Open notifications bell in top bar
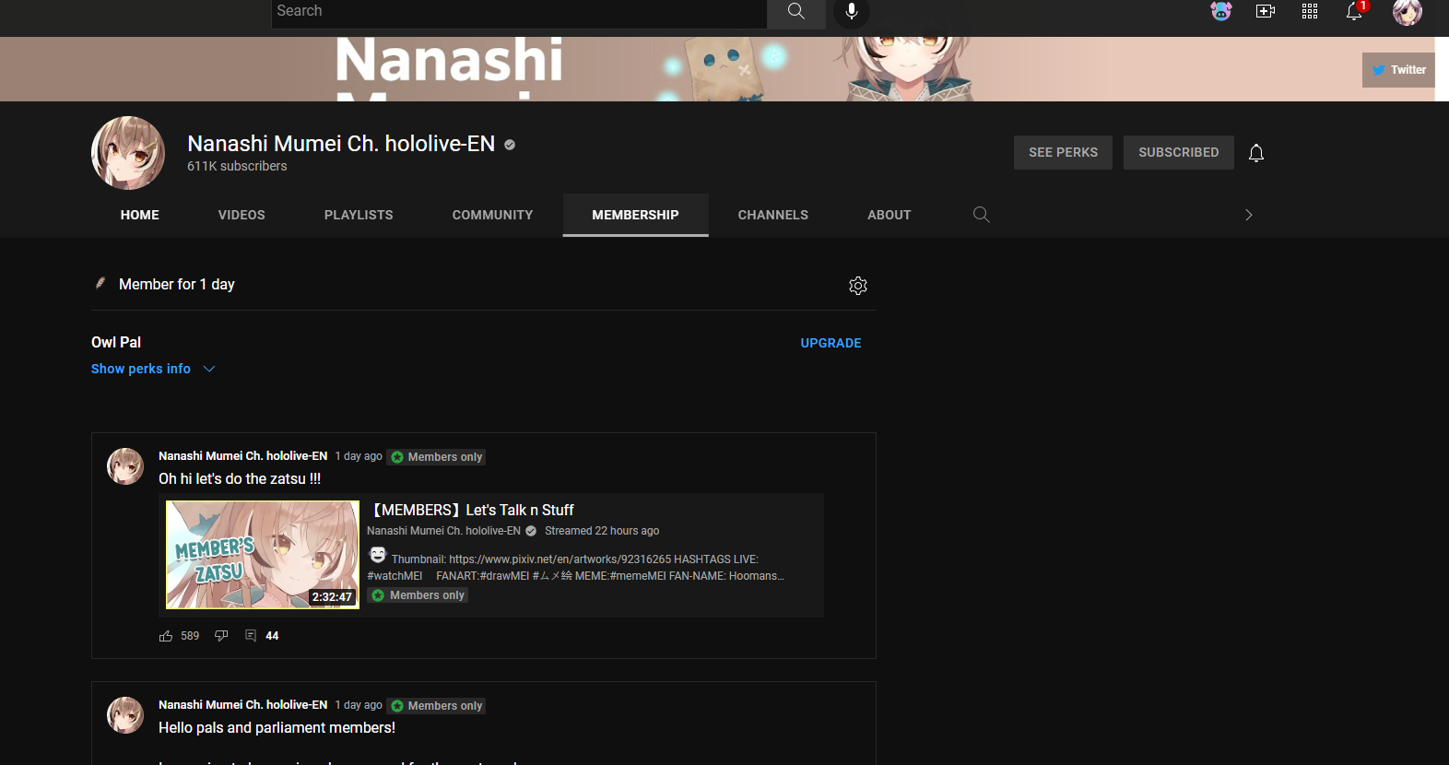 coord(1354,11)
